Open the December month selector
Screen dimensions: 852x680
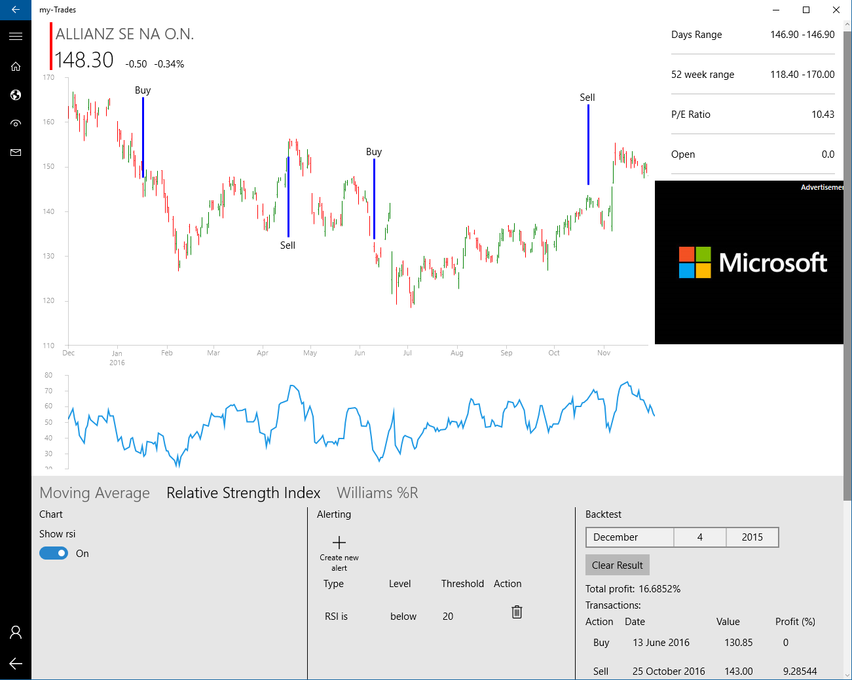click(629, 537)
